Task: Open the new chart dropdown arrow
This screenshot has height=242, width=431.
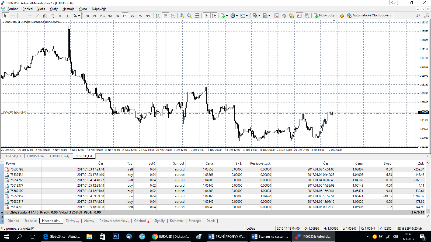Action: click(x=259, y=16)
